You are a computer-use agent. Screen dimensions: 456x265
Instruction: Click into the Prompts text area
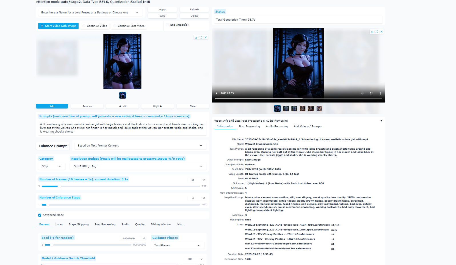[122, 128]
